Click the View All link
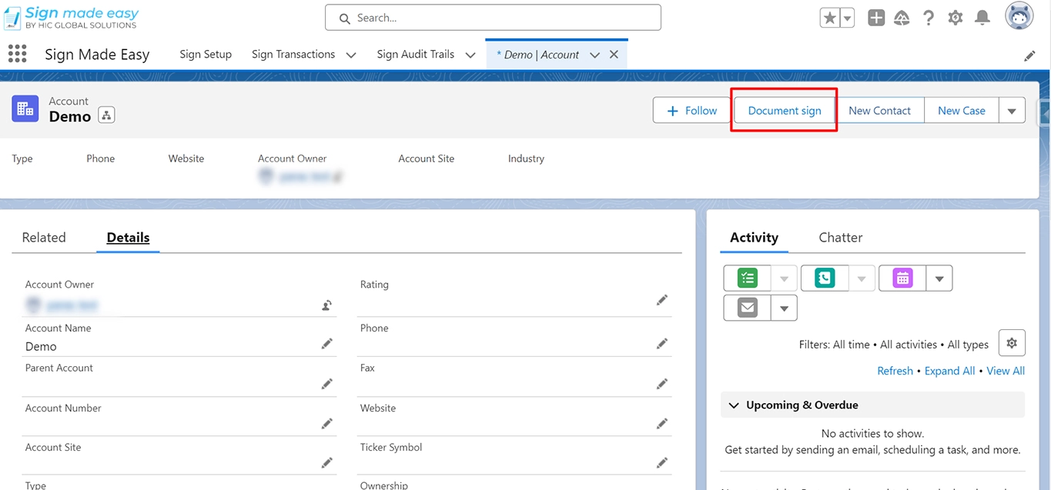Image resolution: width=1051 pixels, height=490 pixels. [x=1006, y=371]
